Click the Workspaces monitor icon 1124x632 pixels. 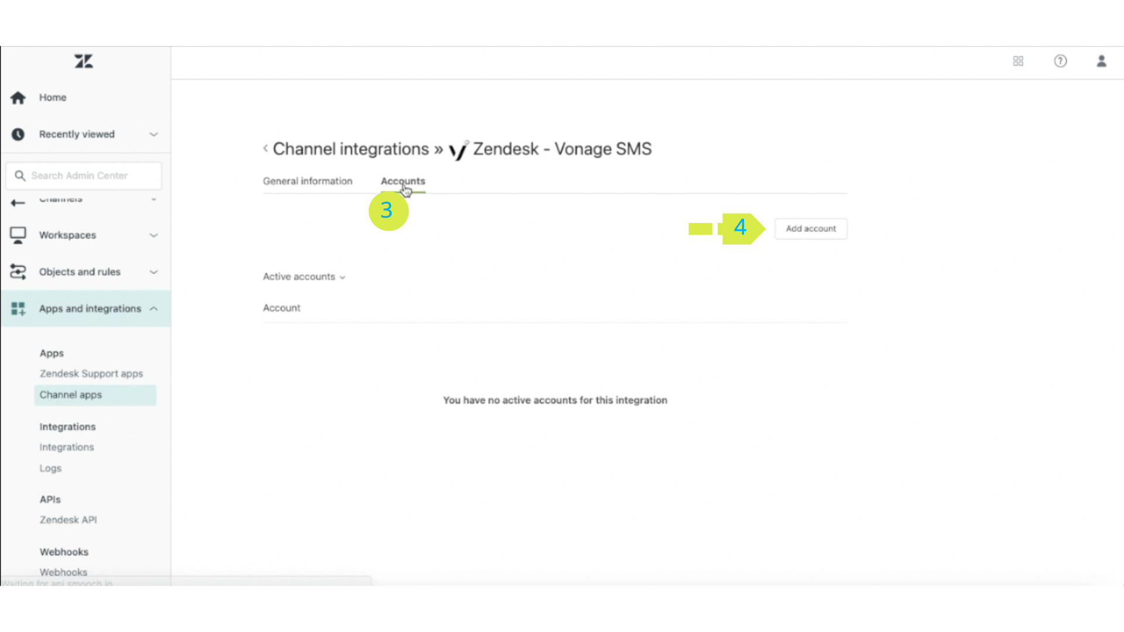coord(18,235)
